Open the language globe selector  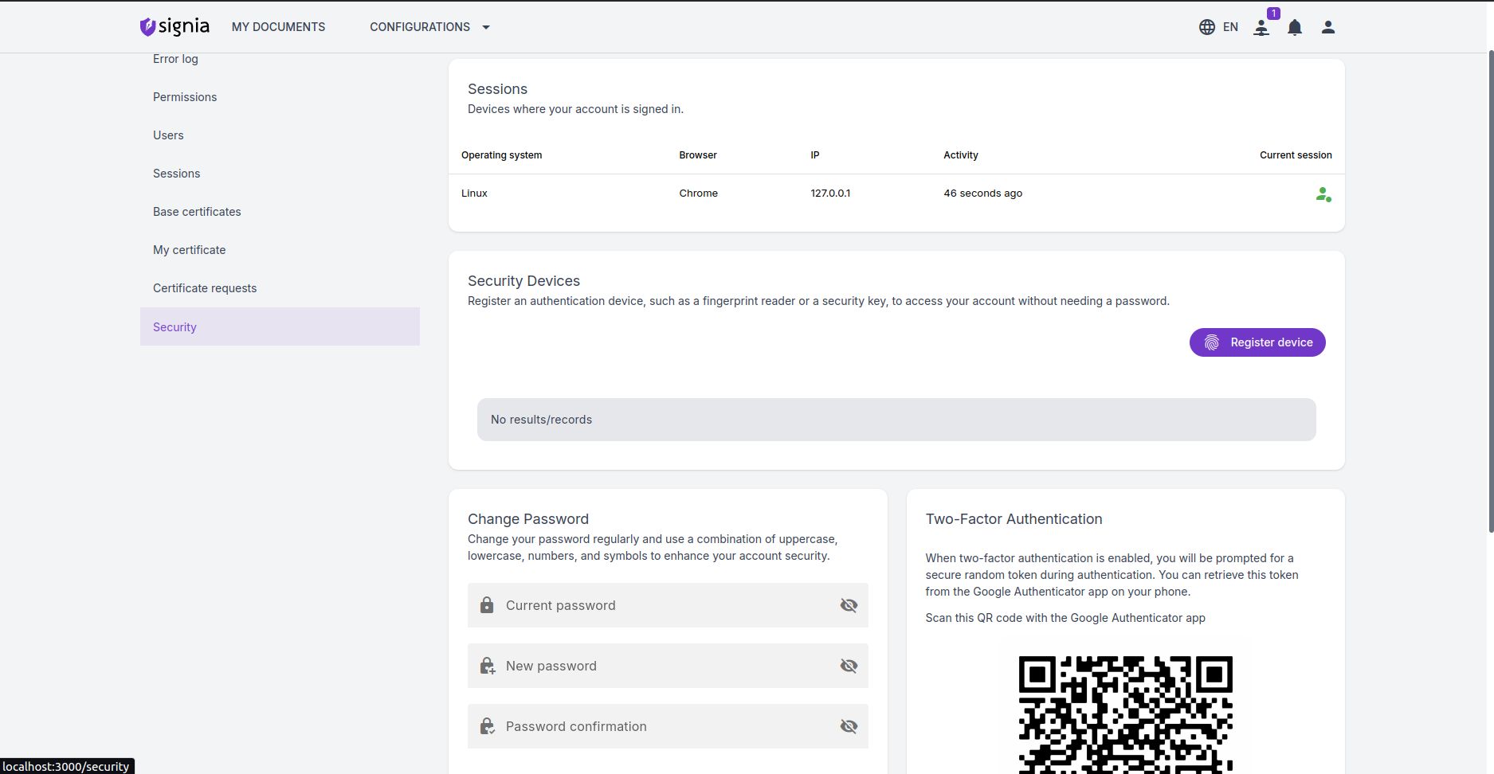(x=1206, y=27)
